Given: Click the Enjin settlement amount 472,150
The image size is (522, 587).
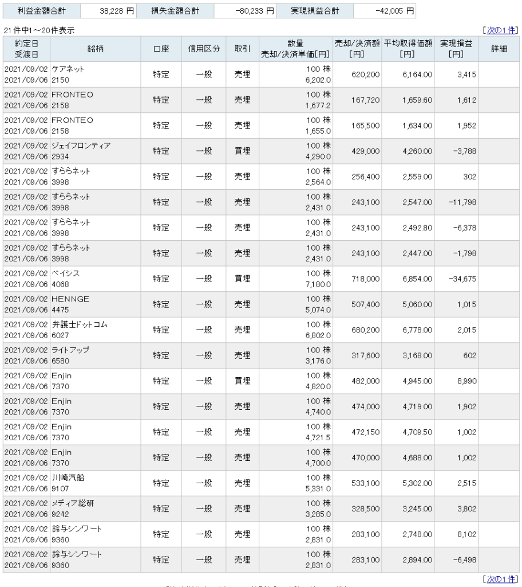Looking at the screenshot, I should tap(365, 432).
